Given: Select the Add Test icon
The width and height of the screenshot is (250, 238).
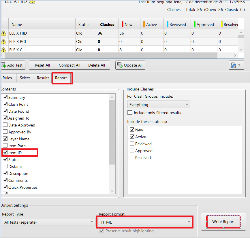Looking at the screenshot, I should click(4, 65).
